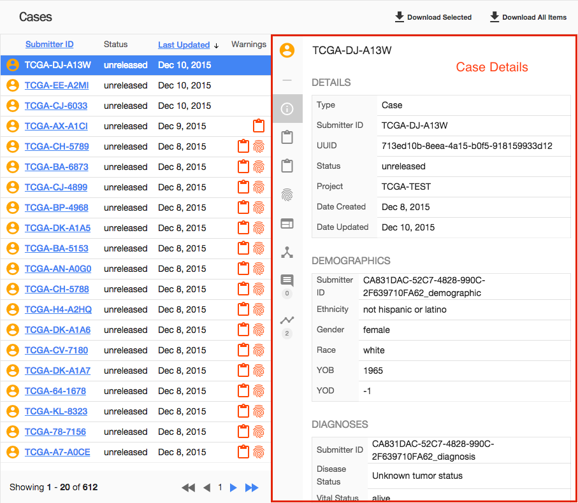578x503 pixels.
Task: Open the comments icon in sidebar
Action: point(287,280)
